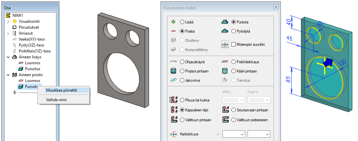The image size is (358, 141).
Task: Click the Pursota extrude icon
Action: pyautogui.click(x=225, y=22)
